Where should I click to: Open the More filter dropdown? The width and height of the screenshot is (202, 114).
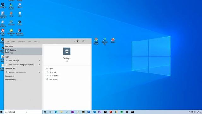36,41
